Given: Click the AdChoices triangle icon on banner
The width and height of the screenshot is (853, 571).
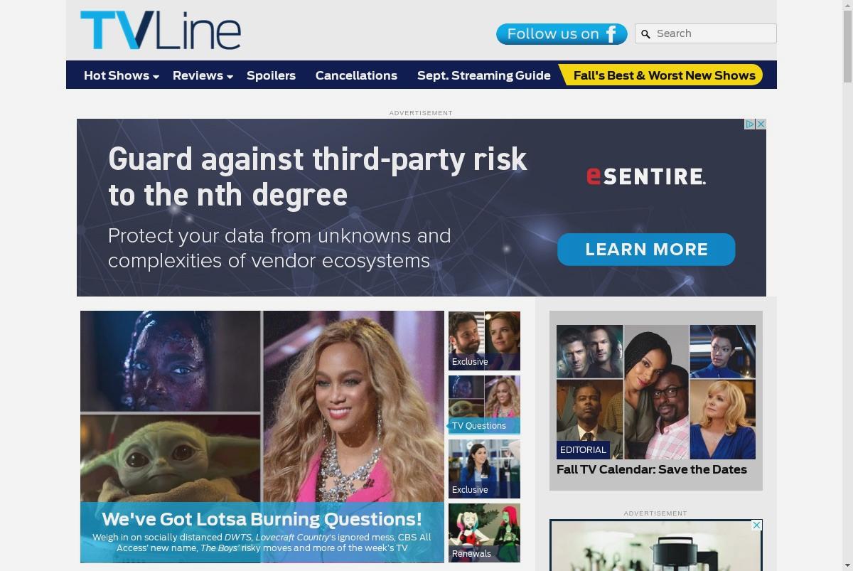Looking at the screenshot, I should (749, 124).
